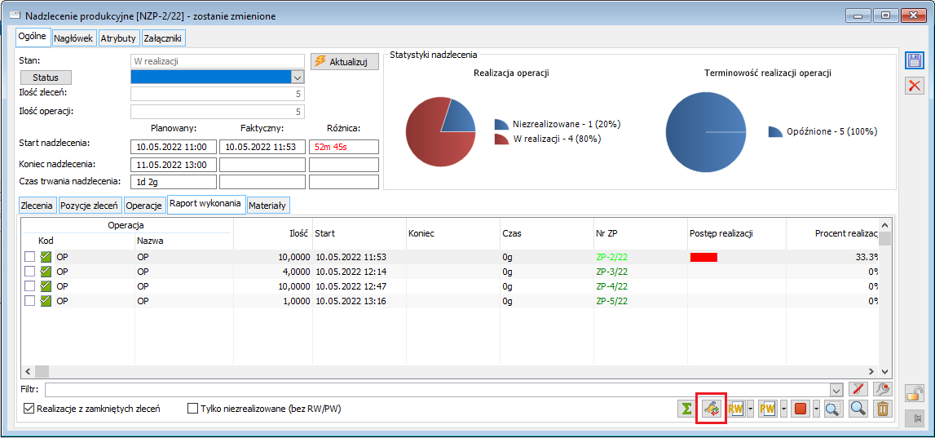Tick the checkbox in ZP-2/22 row
Image resolution: width=935 pixels, height=438 pixels.
(x=30, y=257)
